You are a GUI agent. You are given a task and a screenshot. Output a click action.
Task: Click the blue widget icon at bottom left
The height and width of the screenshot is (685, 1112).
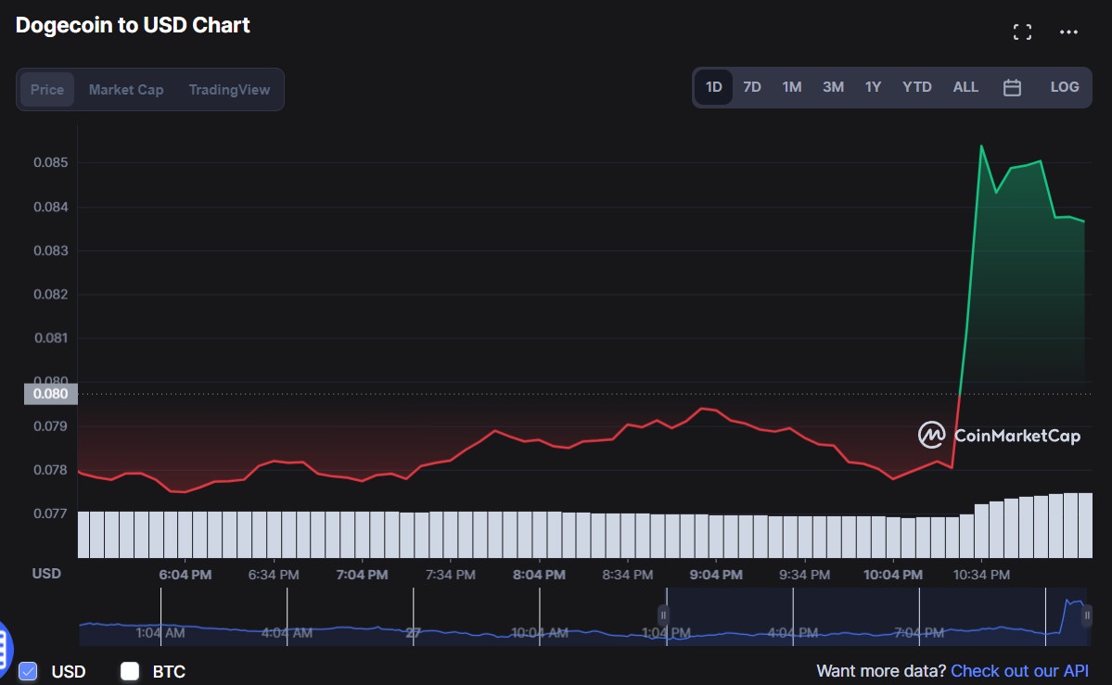point(3,645)
